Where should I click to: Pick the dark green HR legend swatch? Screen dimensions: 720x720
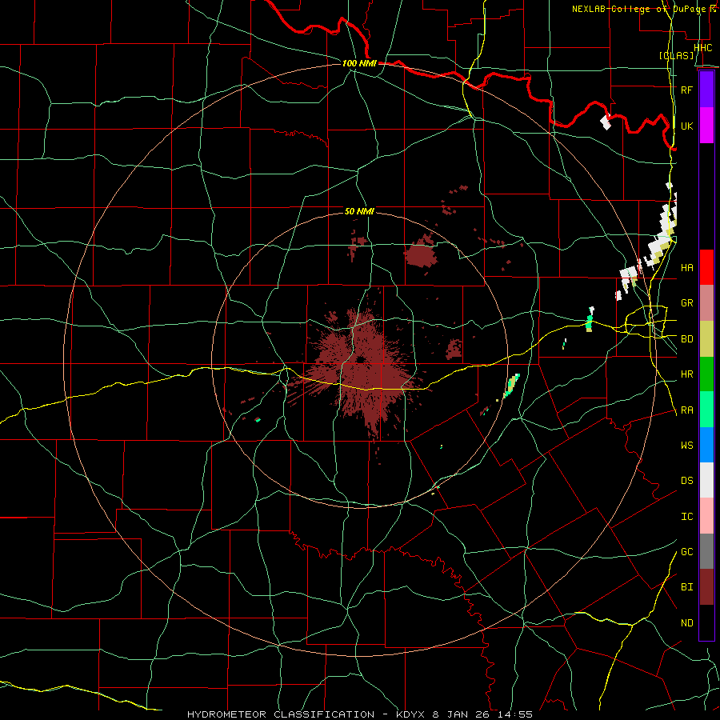tap(706, 374)
